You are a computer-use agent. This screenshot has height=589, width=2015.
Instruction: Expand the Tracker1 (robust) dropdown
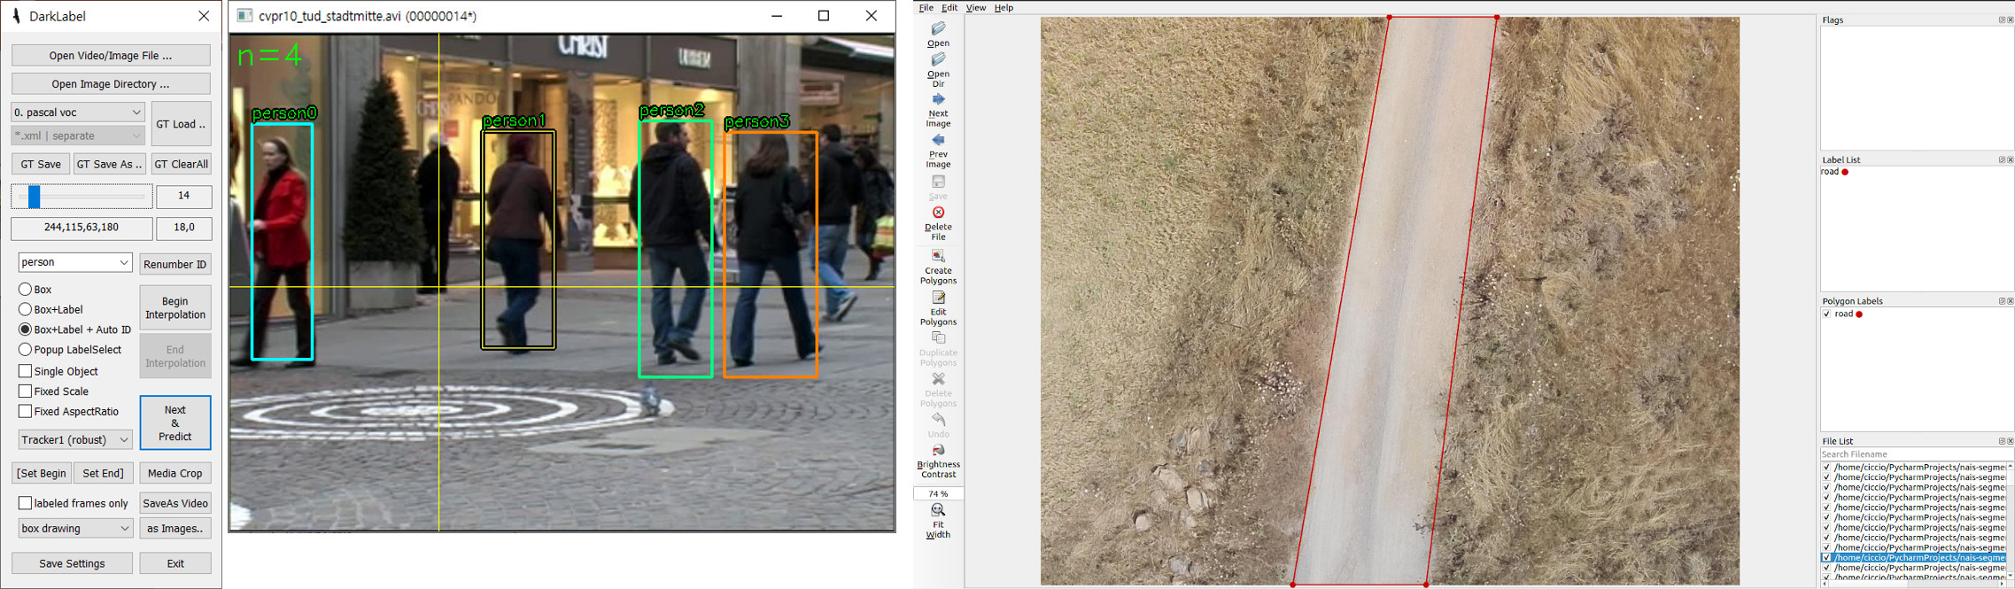tap(75, 439)
